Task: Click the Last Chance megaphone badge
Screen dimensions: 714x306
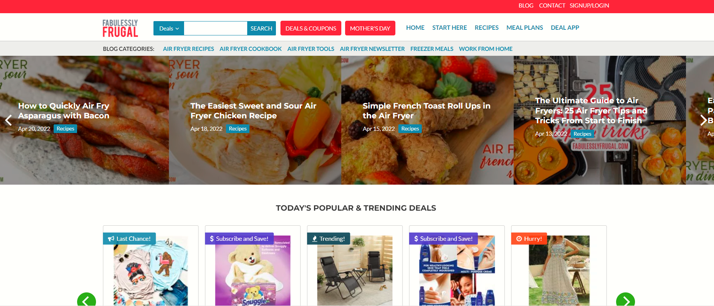Action: 129,239
